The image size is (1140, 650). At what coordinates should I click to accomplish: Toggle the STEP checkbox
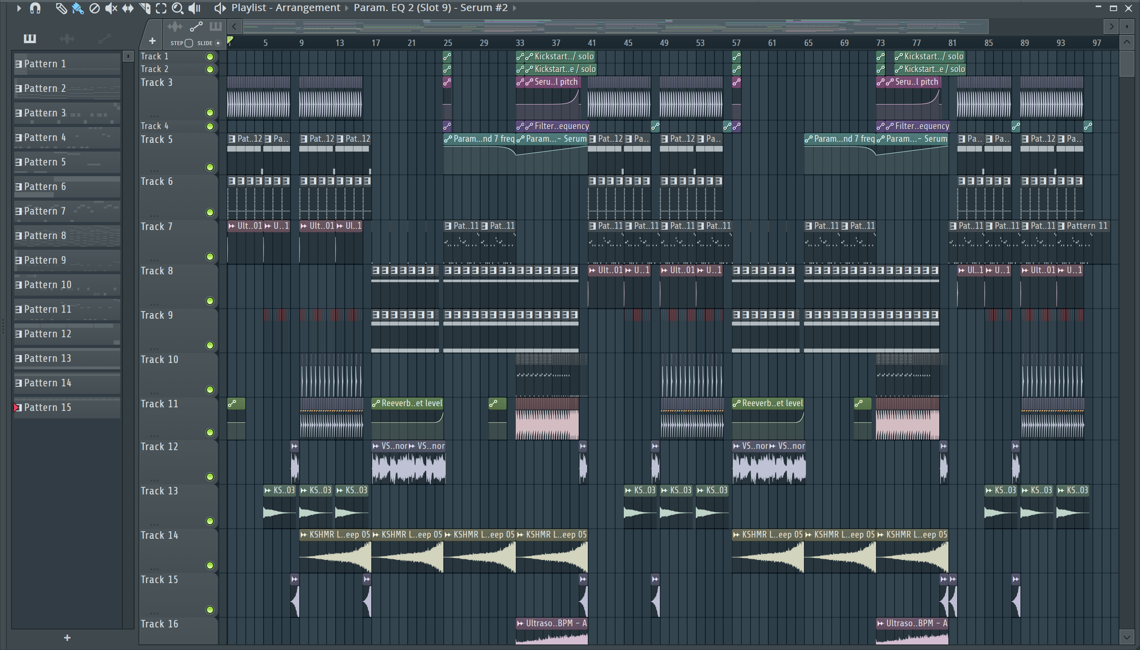(x=189, y=43)
